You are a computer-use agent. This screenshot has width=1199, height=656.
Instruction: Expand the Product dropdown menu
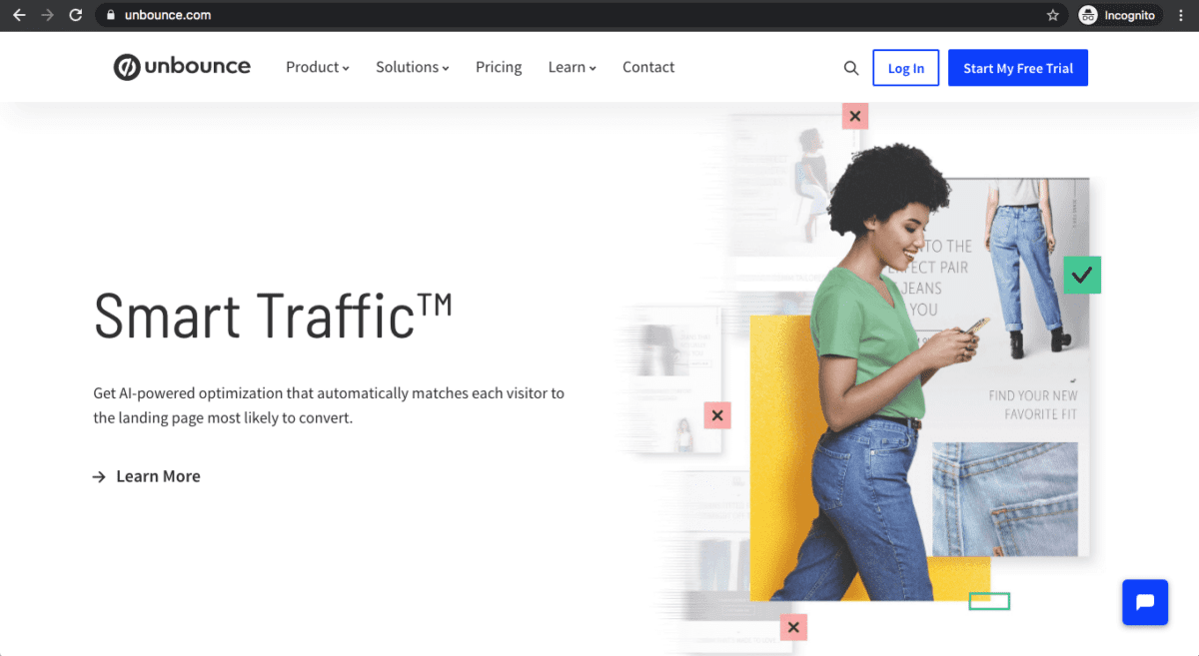coord(317,67)
